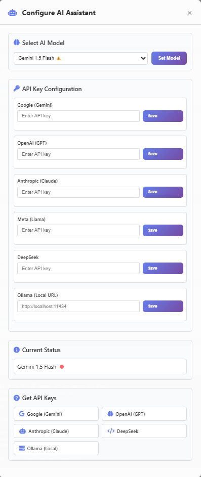
Task: Open the Gemini 1.5 Flash model dropdown
Action: (x=81, y=58)
